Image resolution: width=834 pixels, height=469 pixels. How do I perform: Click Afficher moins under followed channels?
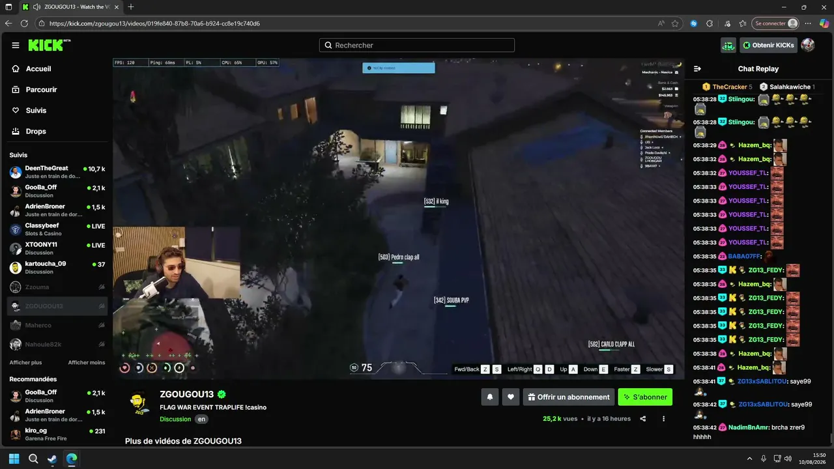click(87, 362)
